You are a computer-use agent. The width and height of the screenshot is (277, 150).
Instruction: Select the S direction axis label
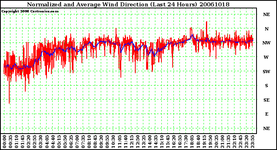[x=267, y=86]
